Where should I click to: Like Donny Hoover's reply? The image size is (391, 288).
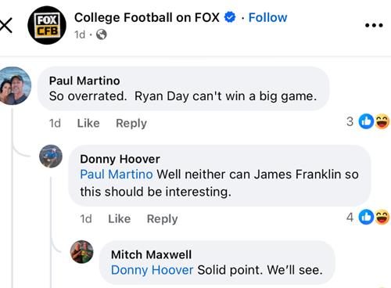[x=120, y=219]
